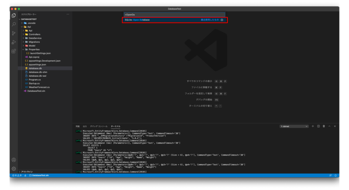Open appsettings.Development.json

44,61
